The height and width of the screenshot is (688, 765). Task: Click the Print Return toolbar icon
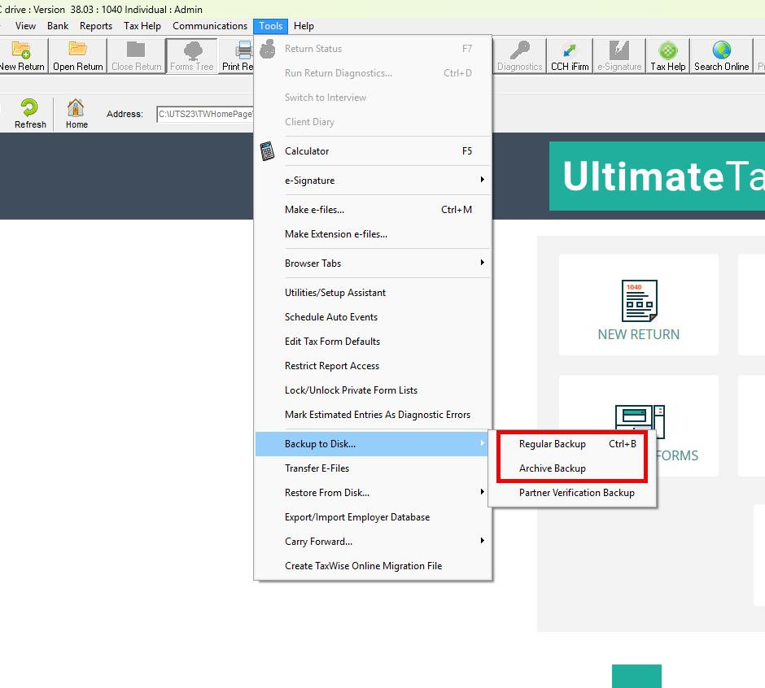[x=243, y=50]
